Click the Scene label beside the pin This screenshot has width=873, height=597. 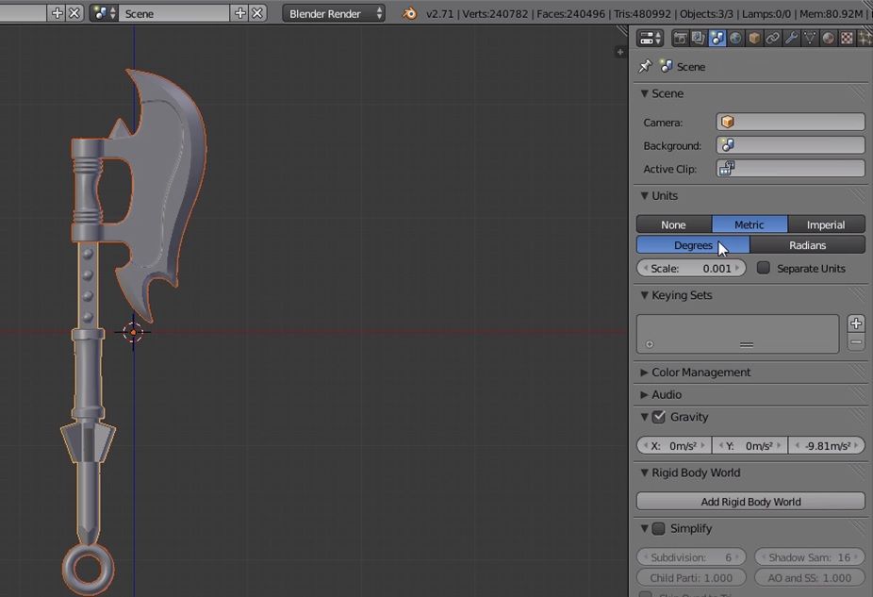tap(691, 67)
